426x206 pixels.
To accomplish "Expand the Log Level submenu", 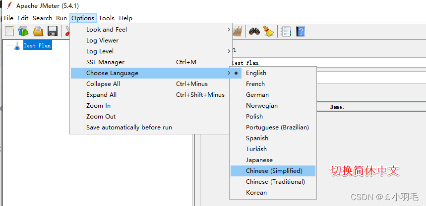I will 152,51.
